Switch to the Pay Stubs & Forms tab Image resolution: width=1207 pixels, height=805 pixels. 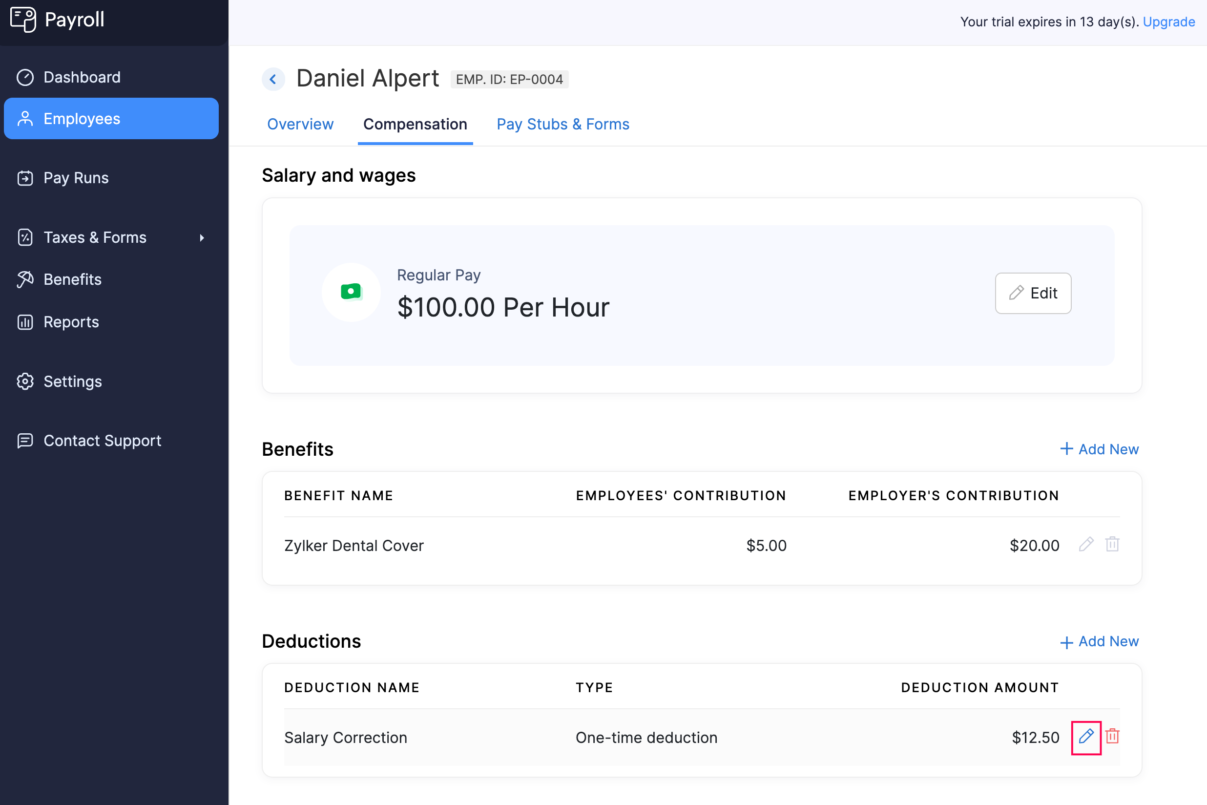click(563, 124)
